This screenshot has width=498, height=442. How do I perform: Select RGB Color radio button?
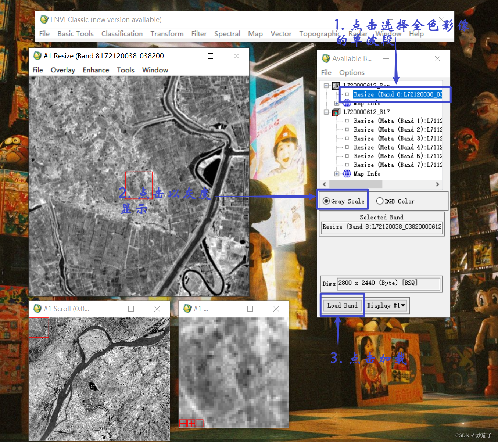point(380,201)
